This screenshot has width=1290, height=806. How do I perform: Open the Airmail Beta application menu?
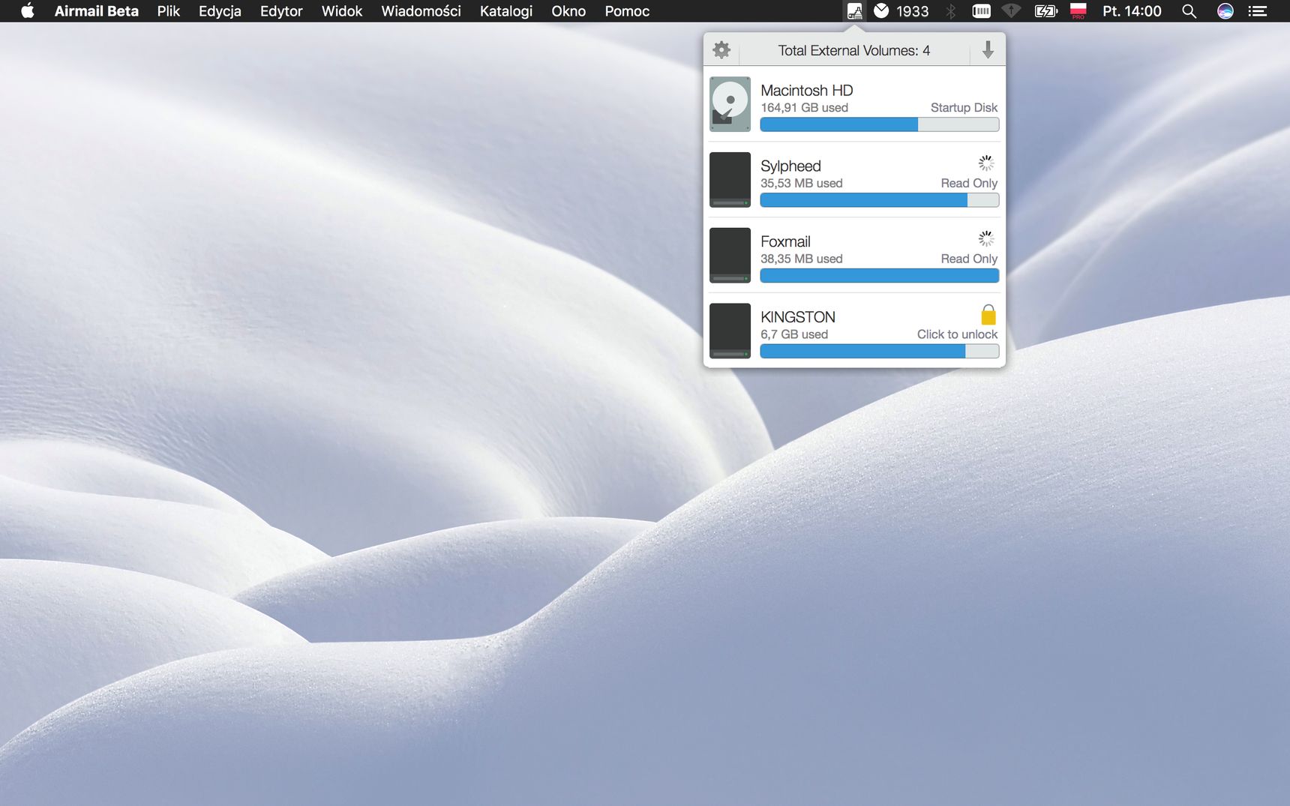[x=96, y=11]
